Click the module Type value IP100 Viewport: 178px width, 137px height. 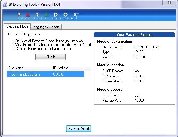coord(139,52)
